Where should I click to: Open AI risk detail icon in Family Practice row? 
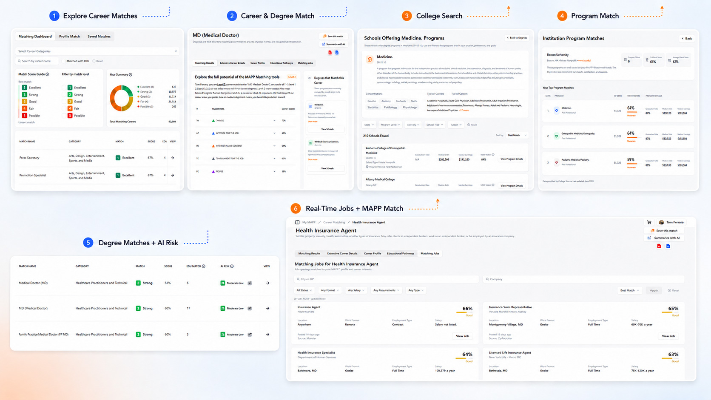(250, 335)
